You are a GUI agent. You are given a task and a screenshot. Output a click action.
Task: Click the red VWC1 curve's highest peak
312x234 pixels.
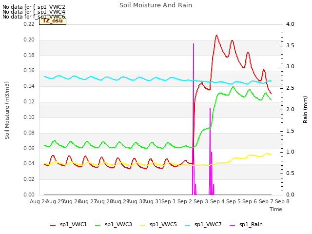coord(216,35)
